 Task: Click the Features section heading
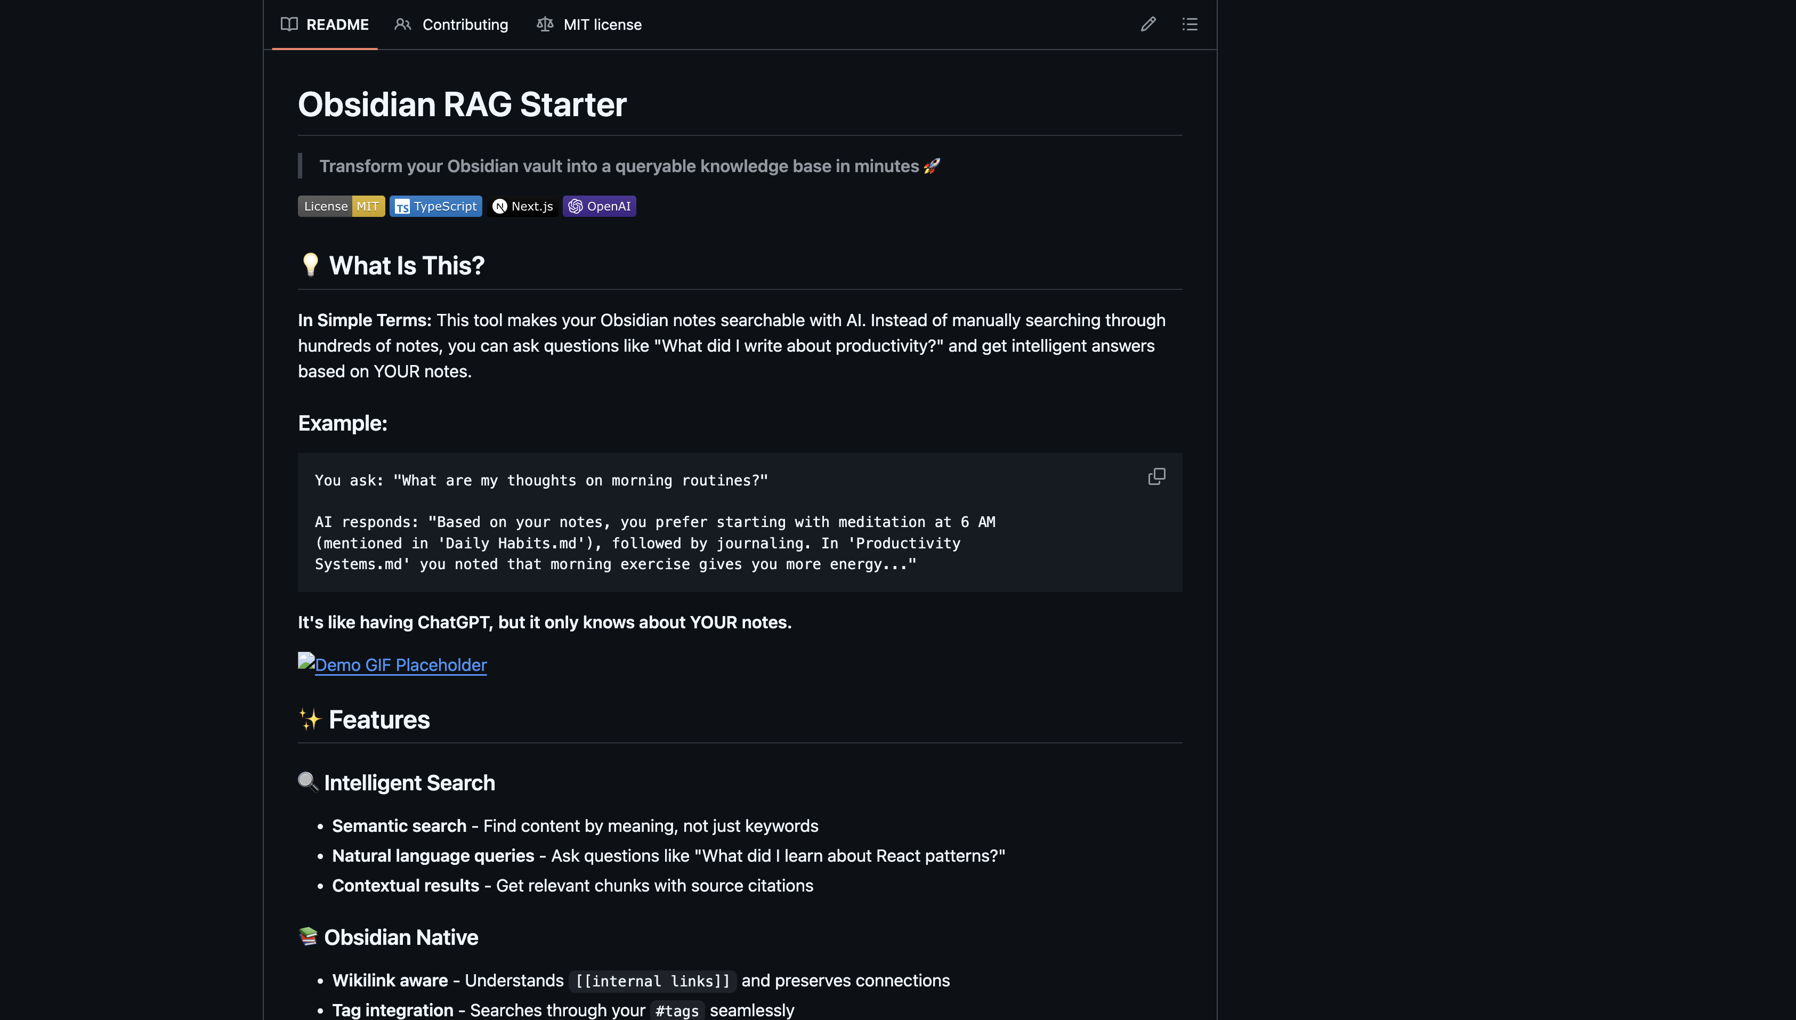[363, 719]
